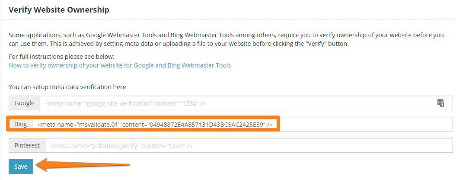Click the Bing field label

pyautogui.click(x=21, y=125)
